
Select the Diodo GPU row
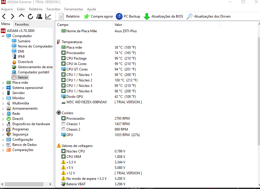click(x=99, y=96)
